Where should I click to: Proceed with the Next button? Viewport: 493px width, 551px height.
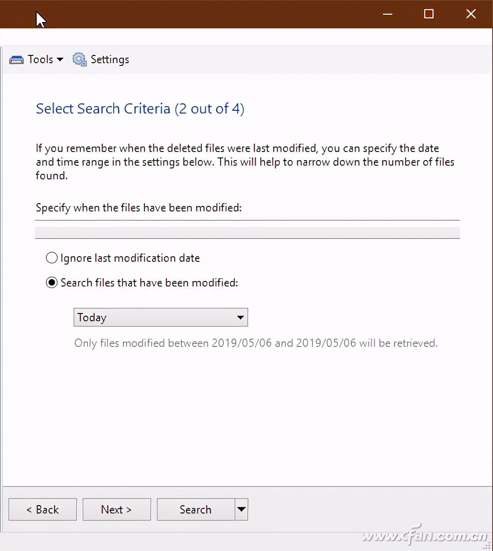(x=116, y=509)
